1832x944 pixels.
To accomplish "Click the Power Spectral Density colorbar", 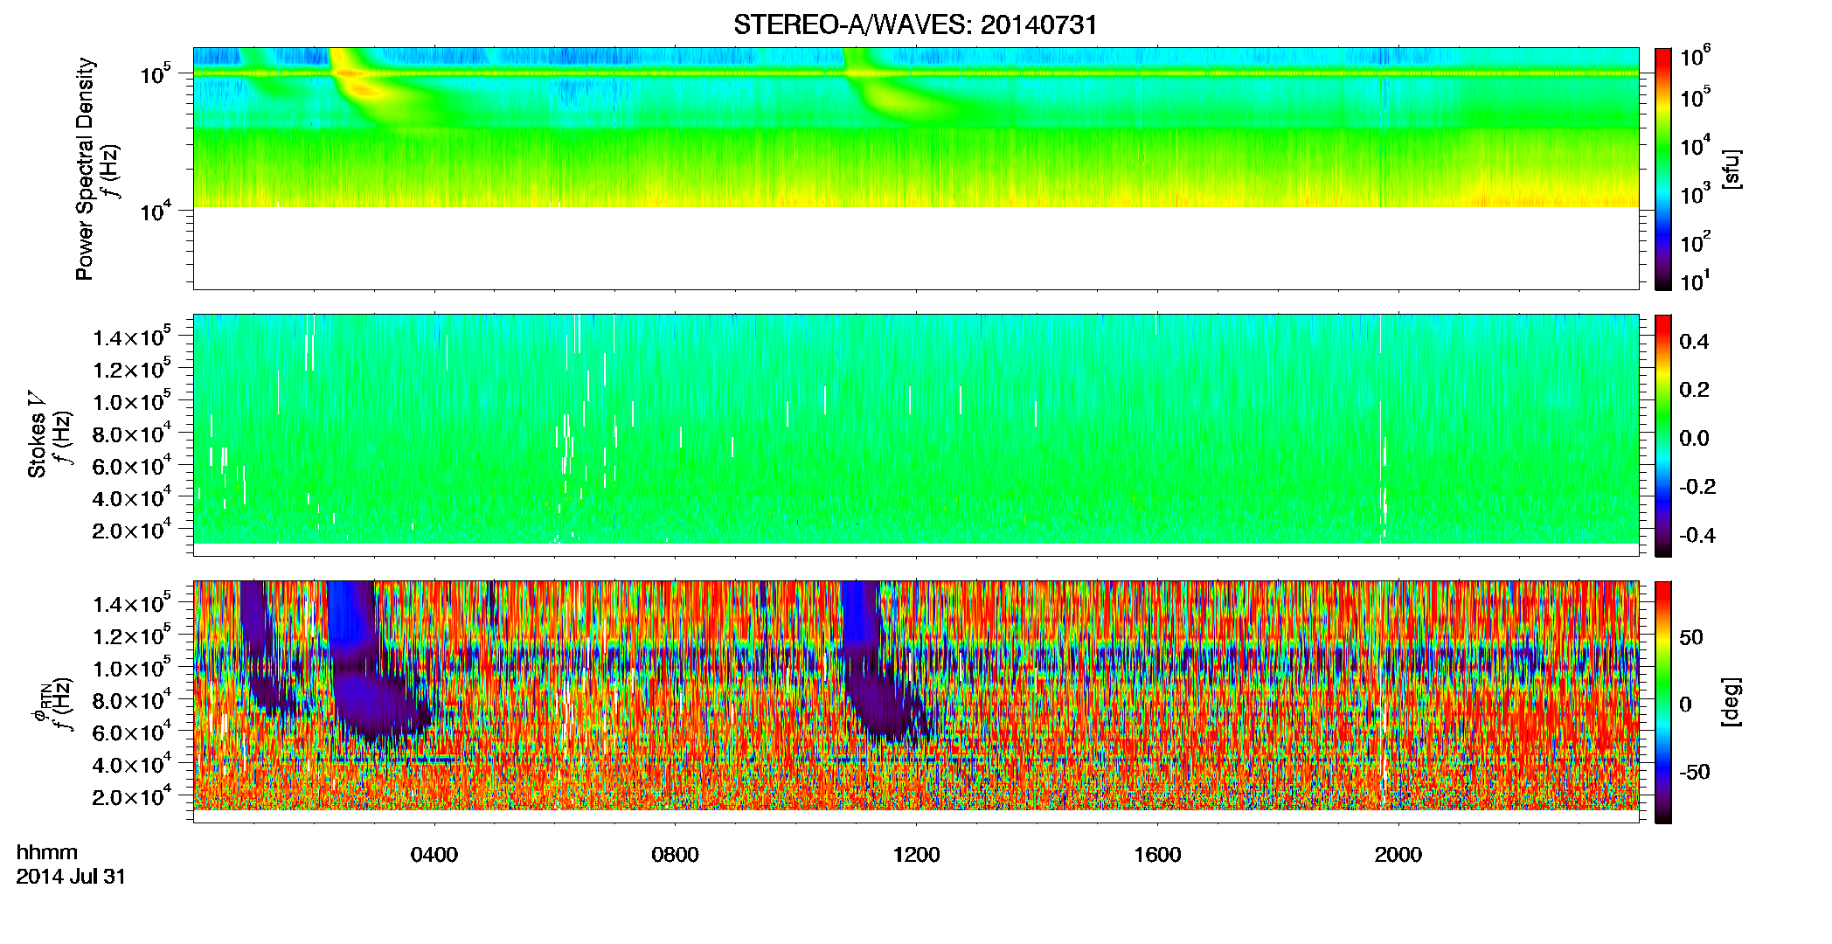I will [1663, 169].
